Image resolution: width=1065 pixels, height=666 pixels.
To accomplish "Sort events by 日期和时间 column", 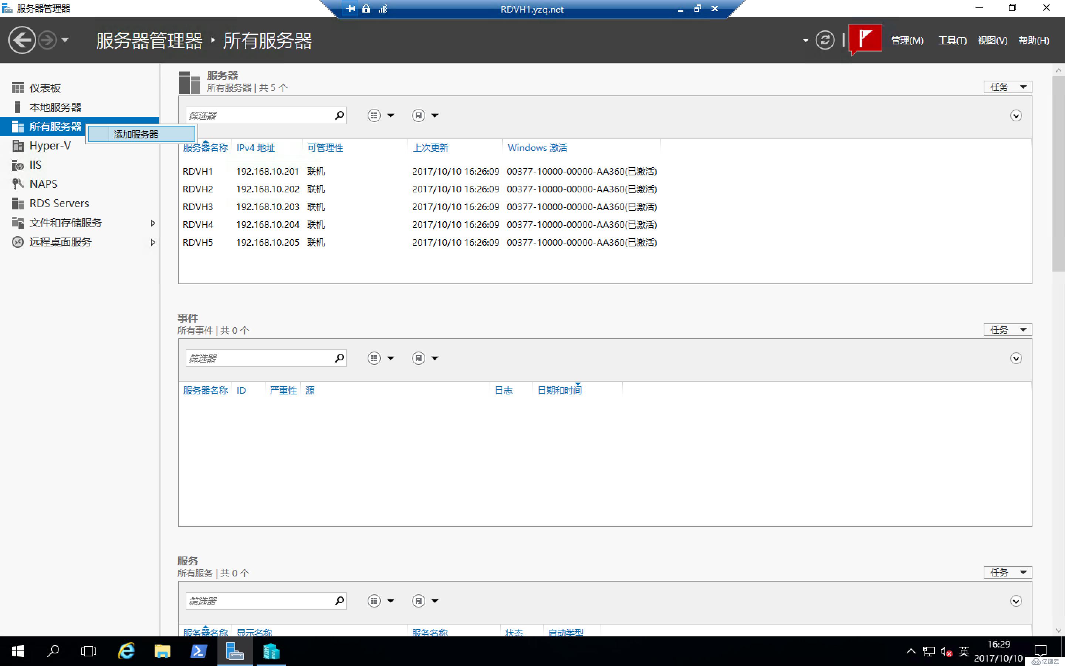I will [560, 390].
